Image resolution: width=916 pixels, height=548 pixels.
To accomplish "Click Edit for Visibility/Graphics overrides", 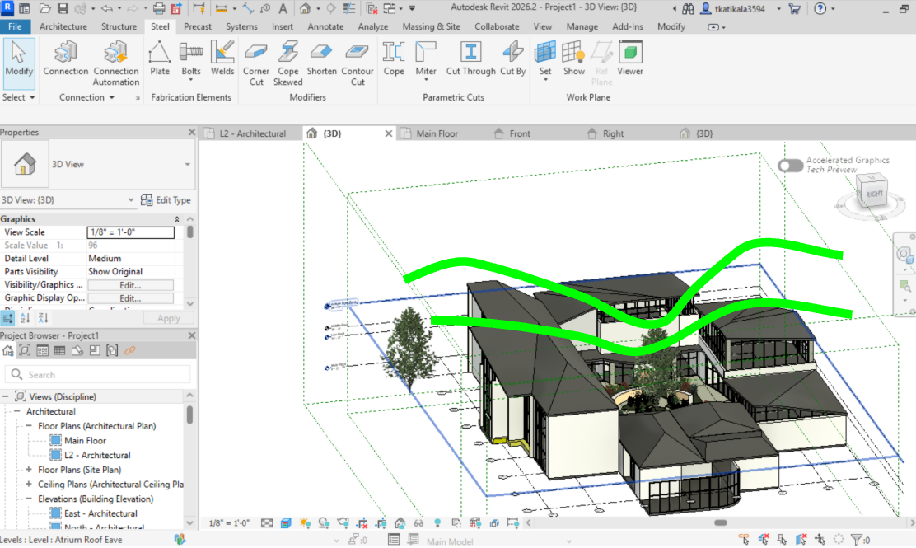I will point(130,285).
